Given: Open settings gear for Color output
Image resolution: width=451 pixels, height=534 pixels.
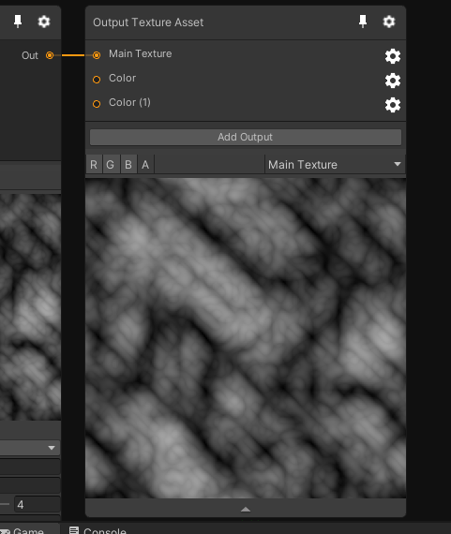Looking at the screenshot, I should [393, 81].
